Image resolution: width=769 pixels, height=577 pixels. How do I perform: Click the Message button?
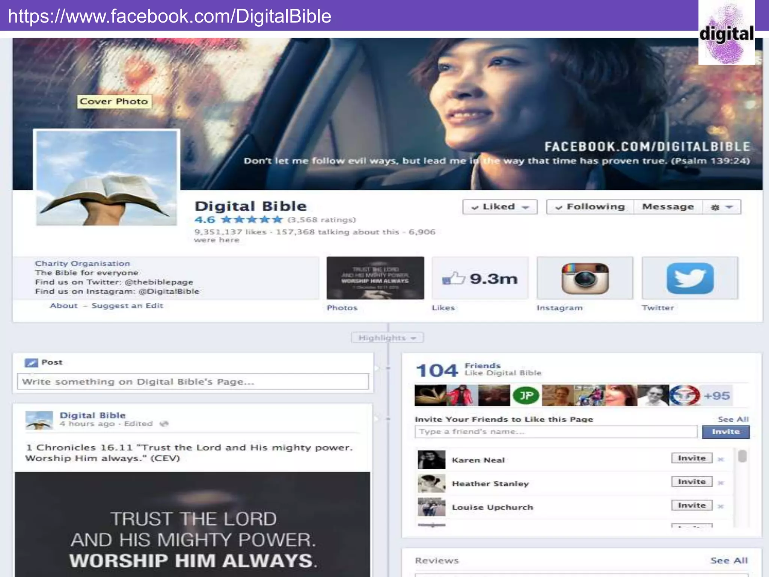pos(668,207)
